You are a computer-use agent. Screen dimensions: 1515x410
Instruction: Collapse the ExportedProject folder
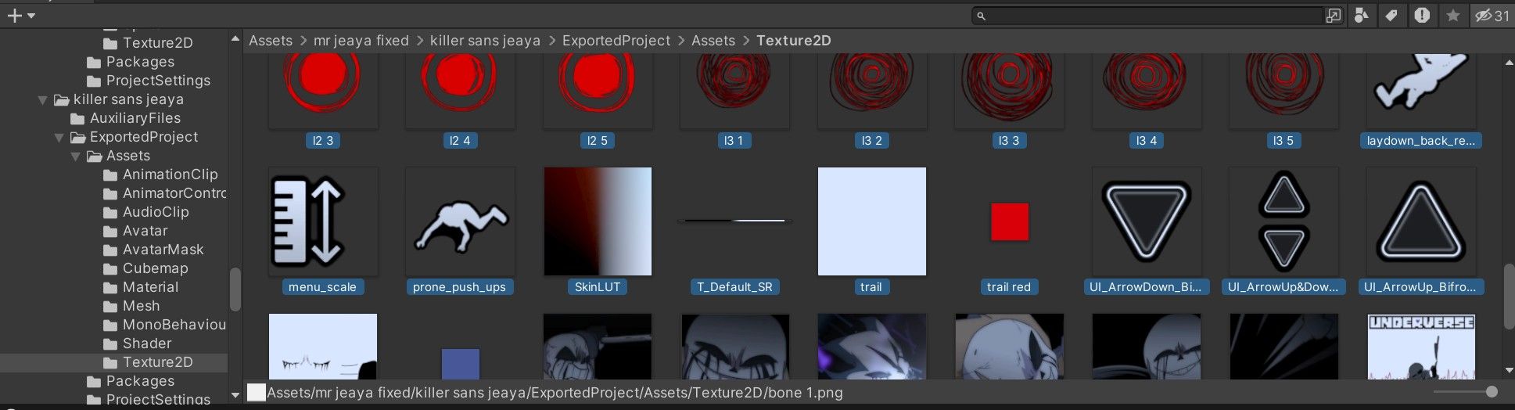pos(59,137)
